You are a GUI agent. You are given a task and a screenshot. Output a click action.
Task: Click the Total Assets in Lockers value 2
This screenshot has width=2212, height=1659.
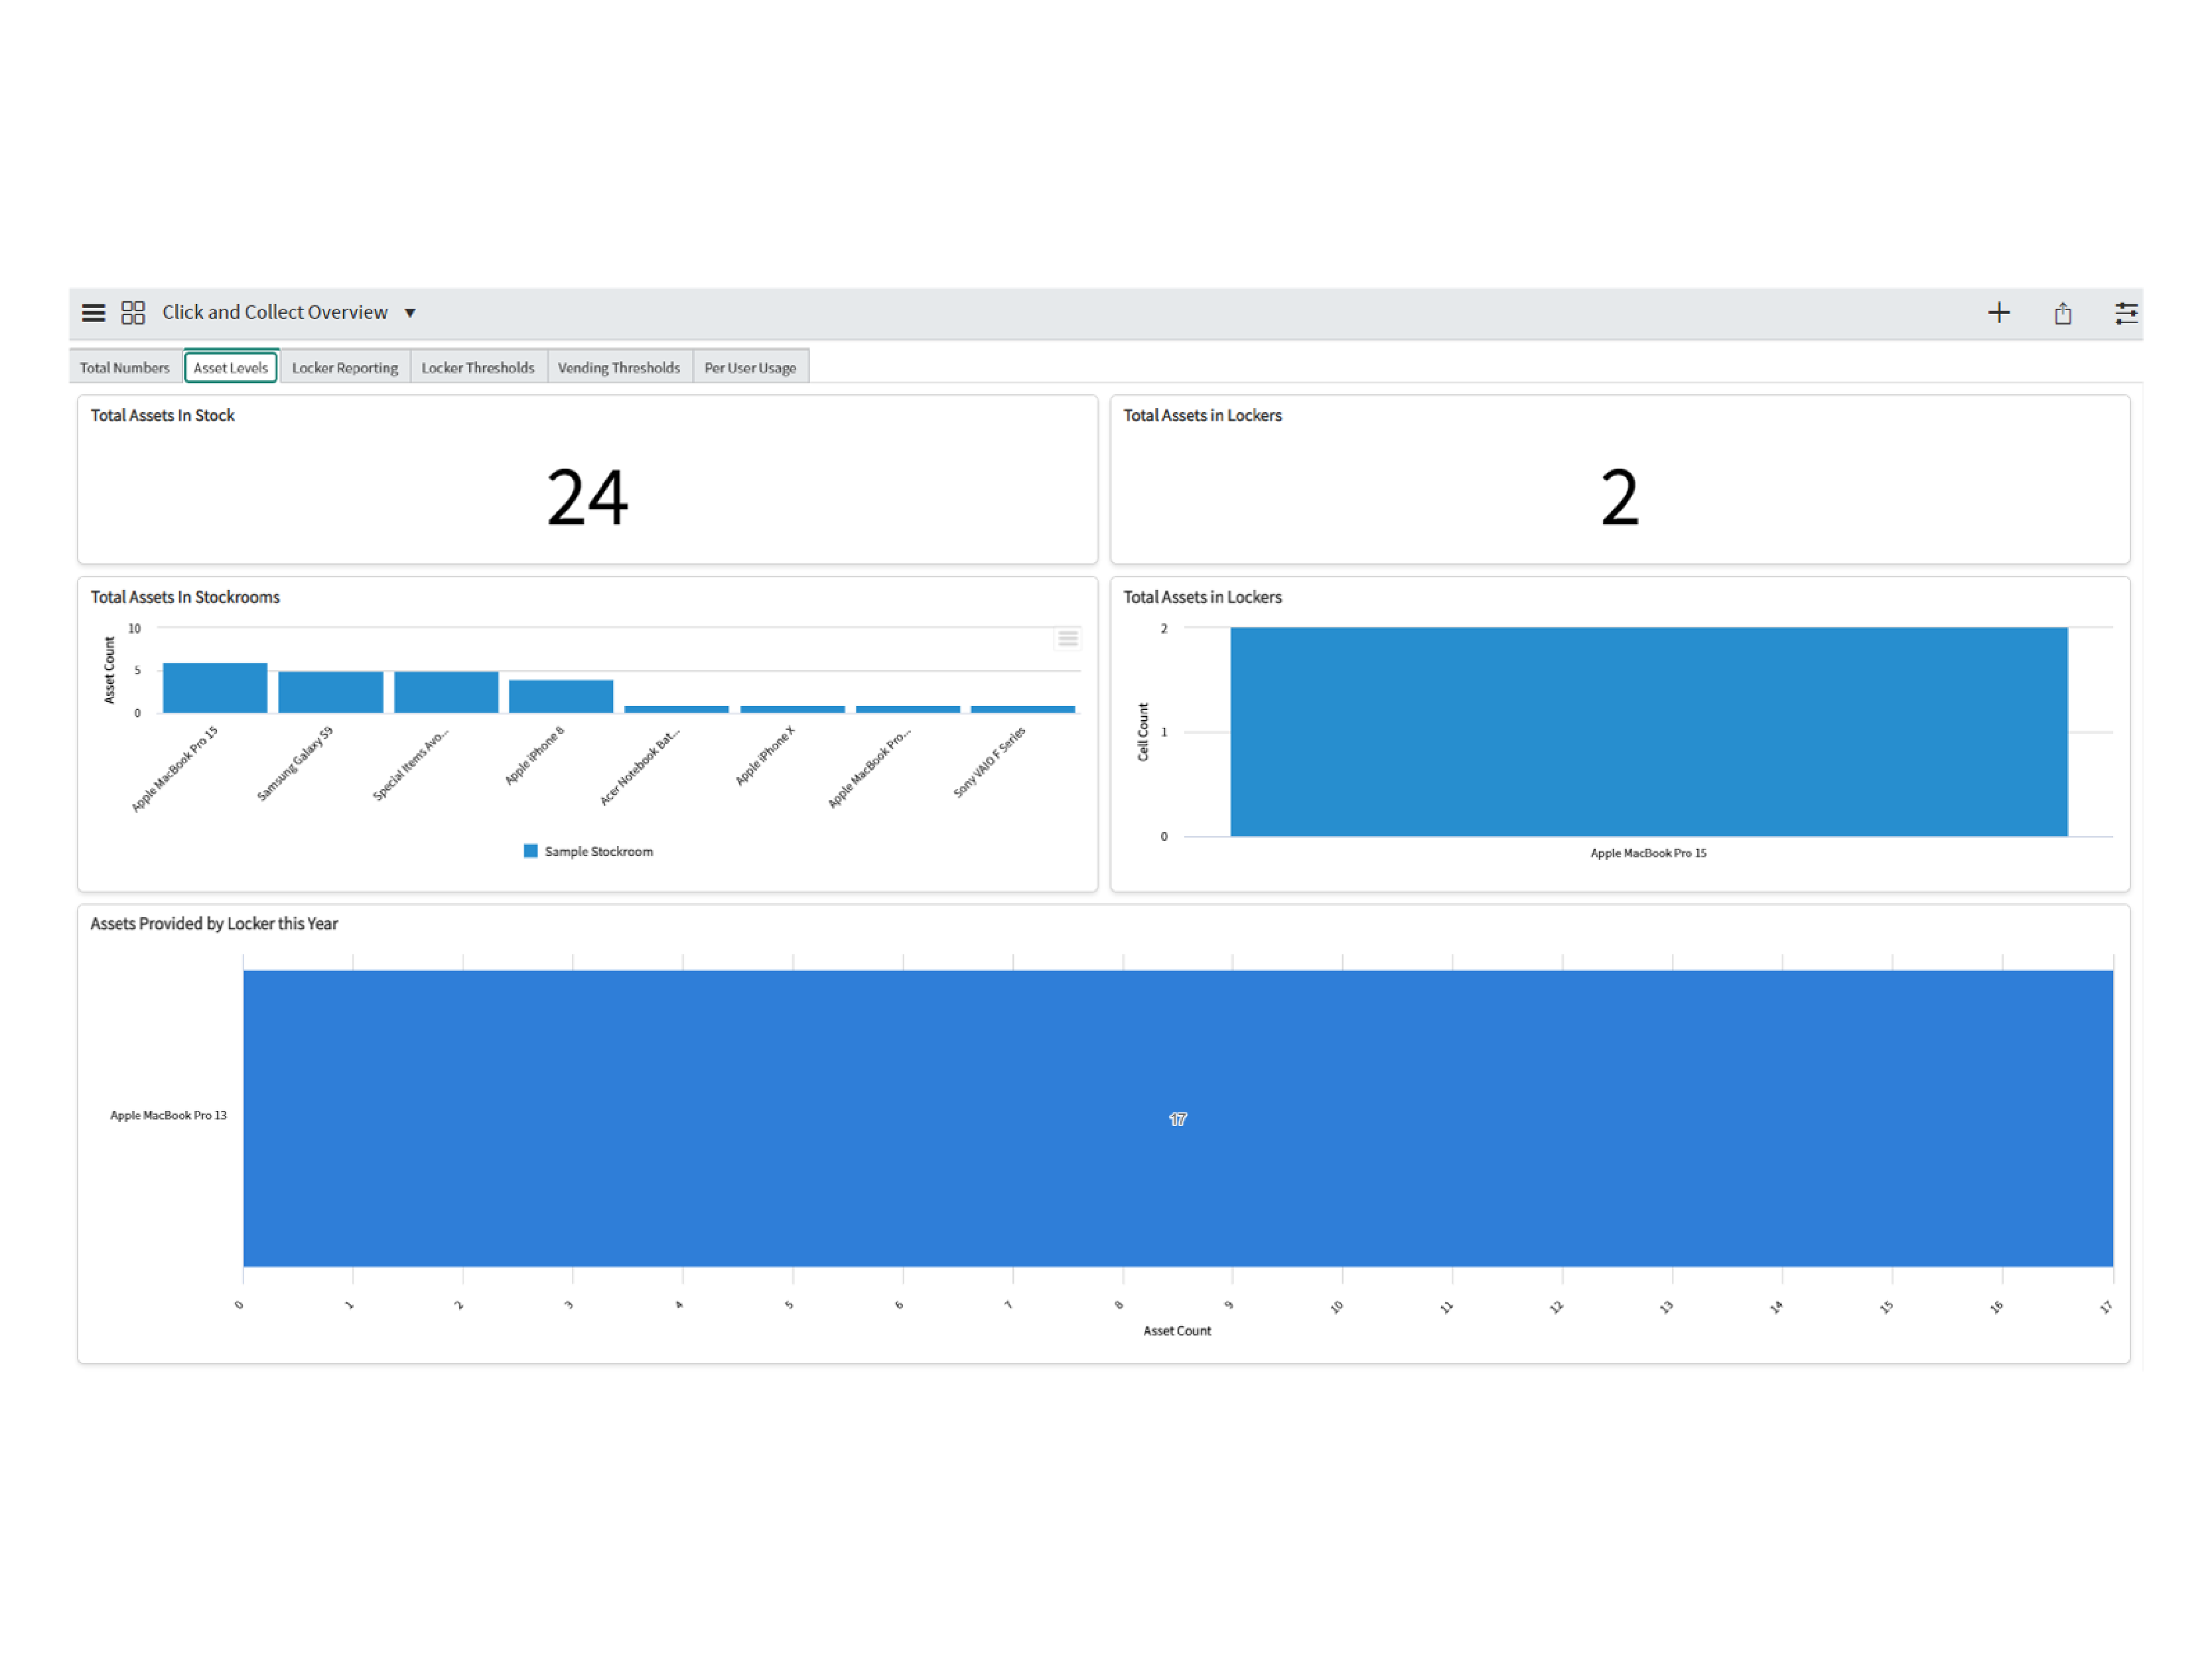tap(1619, 497)
